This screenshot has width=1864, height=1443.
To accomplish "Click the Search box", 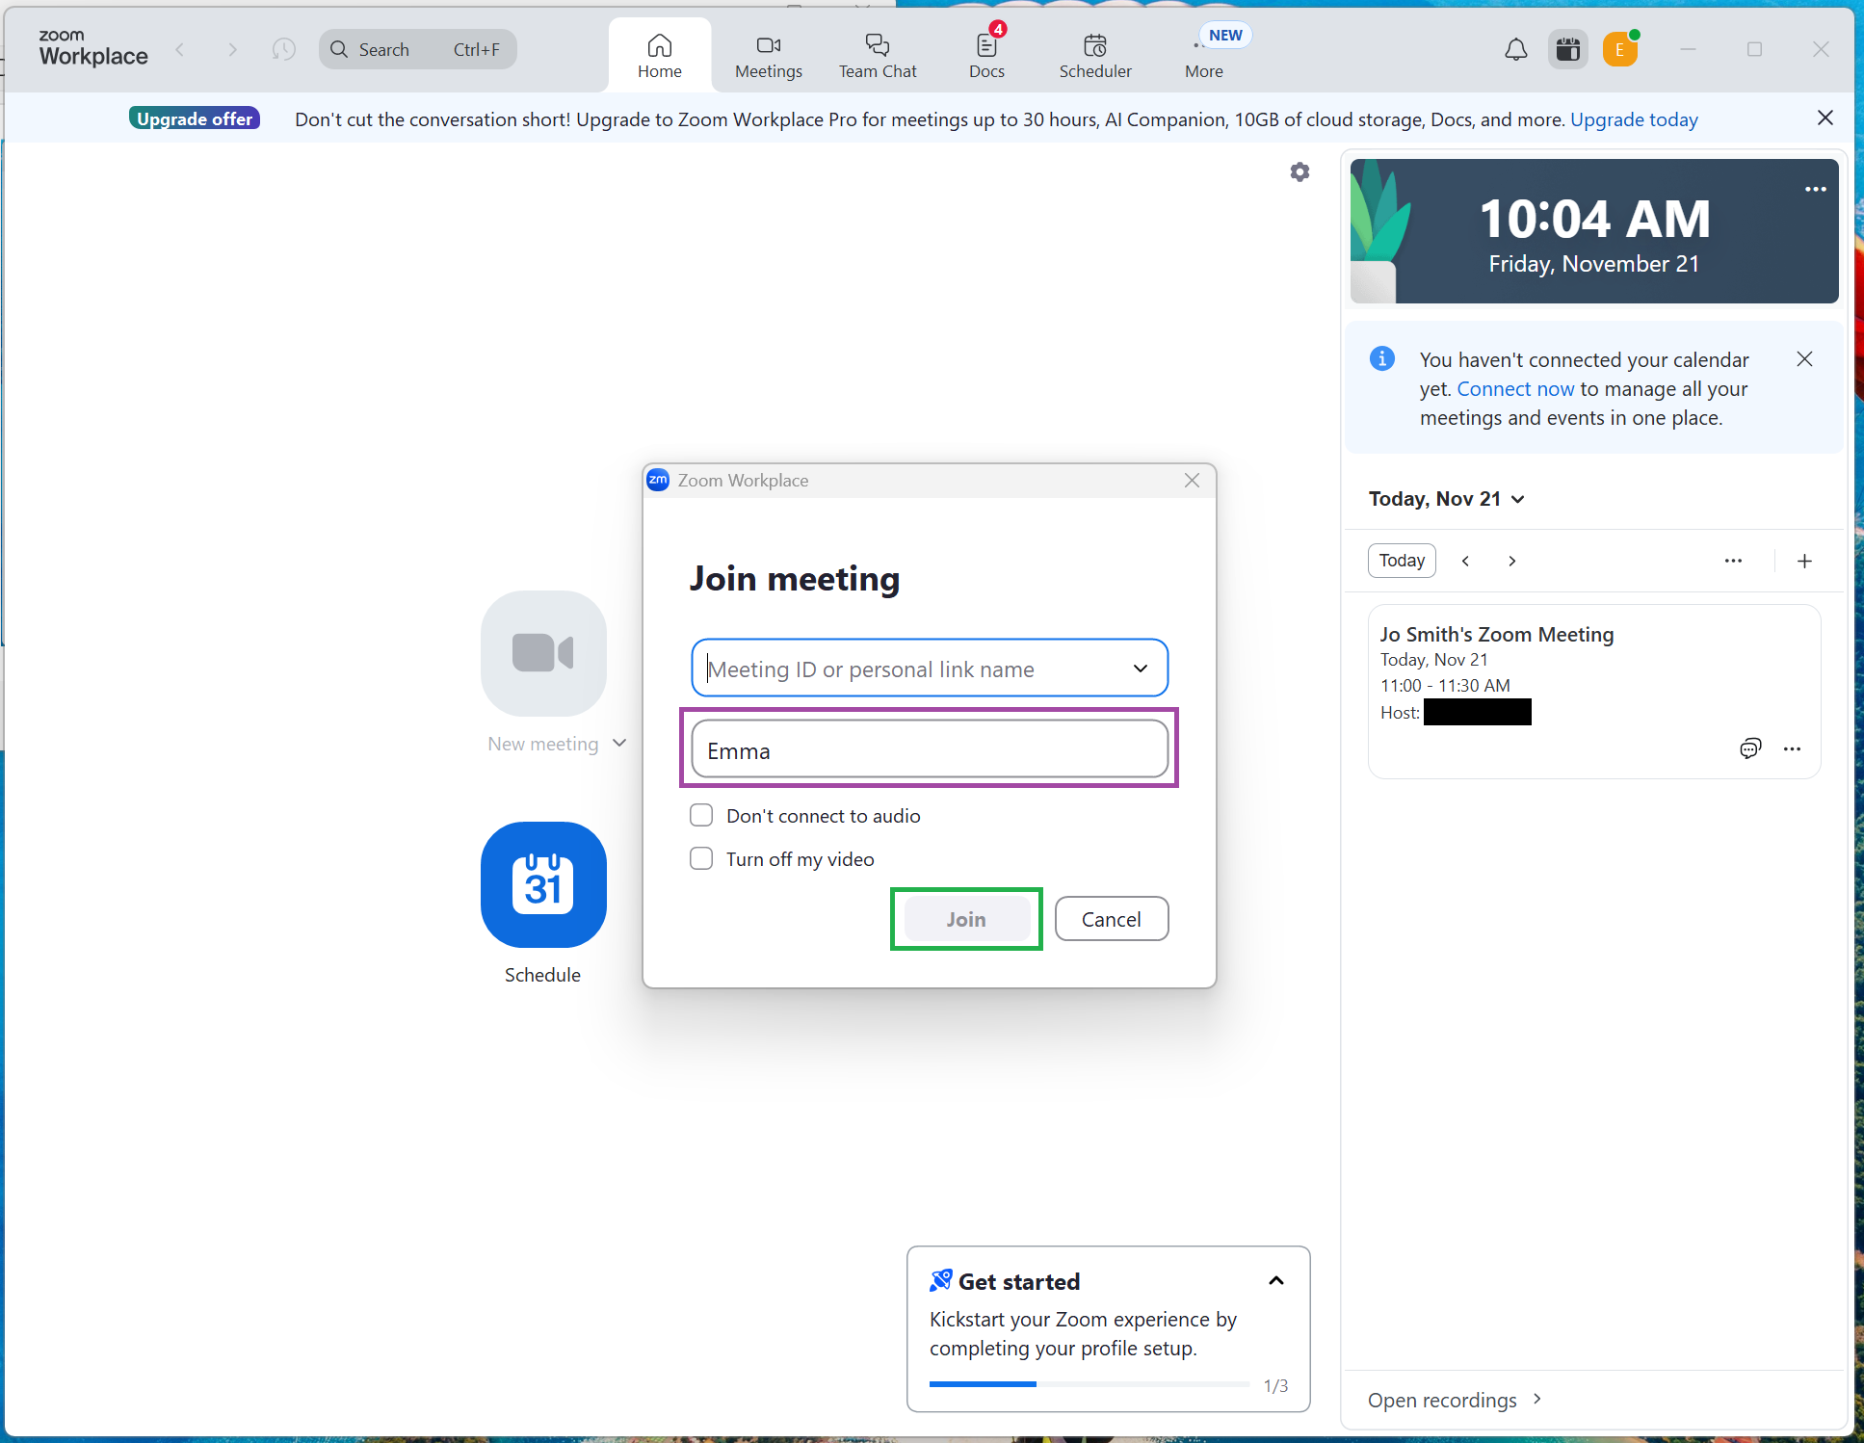I will point(417,49).
